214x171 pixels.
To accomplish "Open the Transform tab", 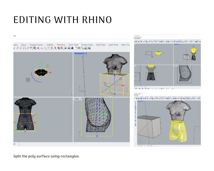I will pyautogui.click(x=61, y=45).
